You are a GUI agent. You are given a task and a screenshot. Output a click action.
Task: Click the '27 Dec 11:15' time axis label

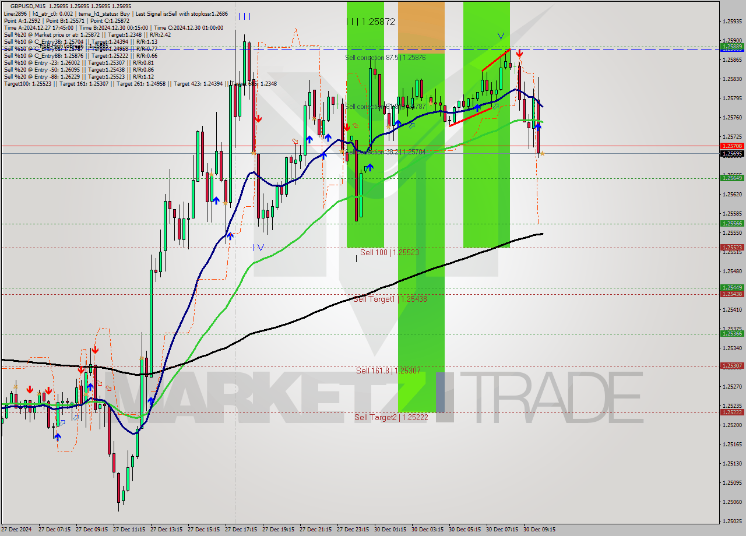point(129,530)
